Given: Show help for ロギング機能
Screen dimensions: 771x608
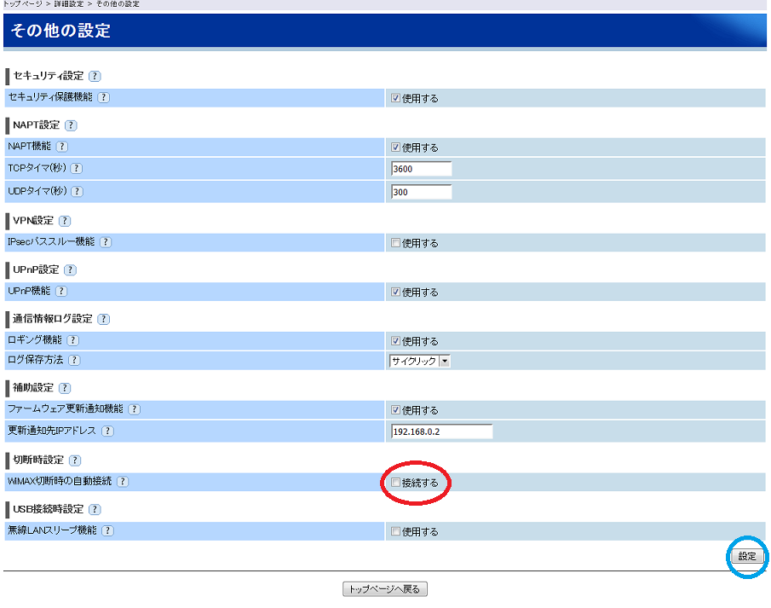Looking at the screenshot, I should pyautogui.click(x=72, y=340).
